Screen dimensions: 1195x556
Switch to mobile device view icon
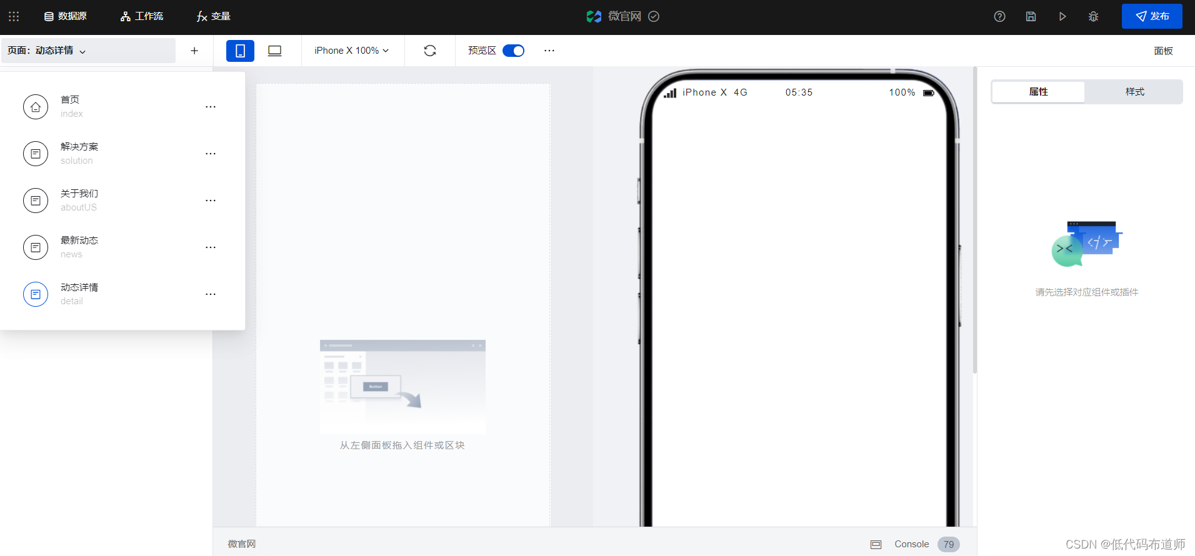point(240,51)
